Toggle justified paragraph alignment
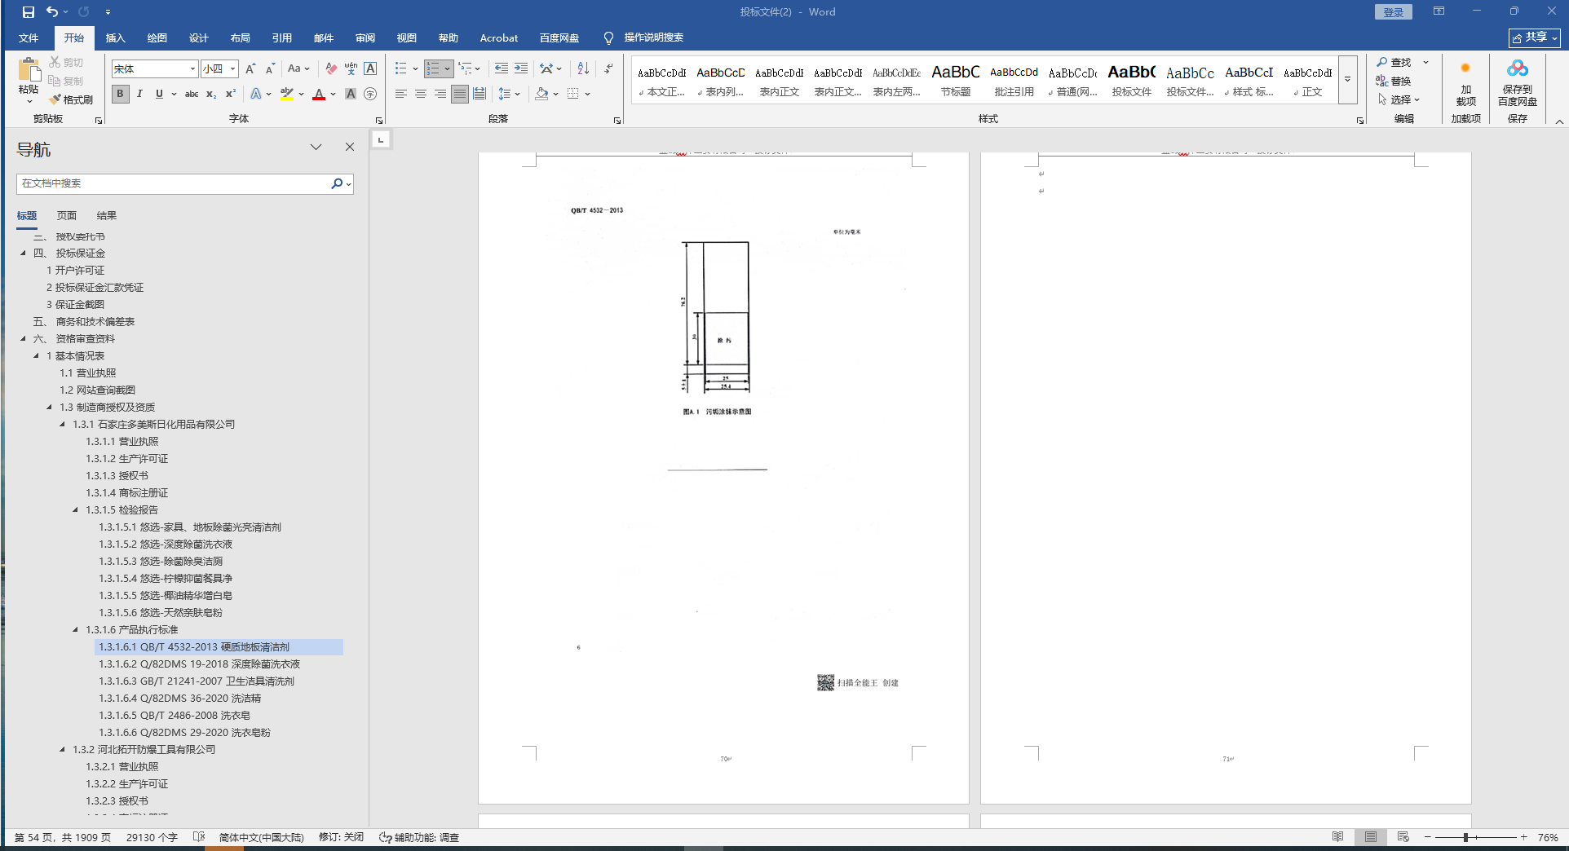 [x=460, y=94]
